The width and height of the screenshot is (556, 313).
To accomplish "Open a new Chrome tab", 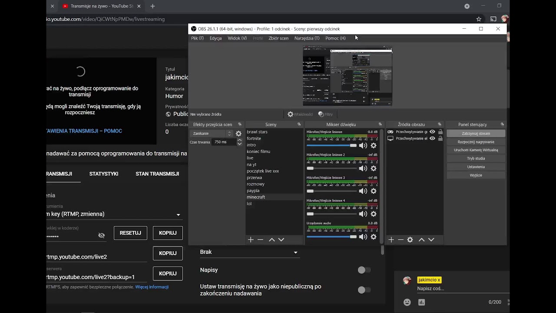I will tap(152, 6).
